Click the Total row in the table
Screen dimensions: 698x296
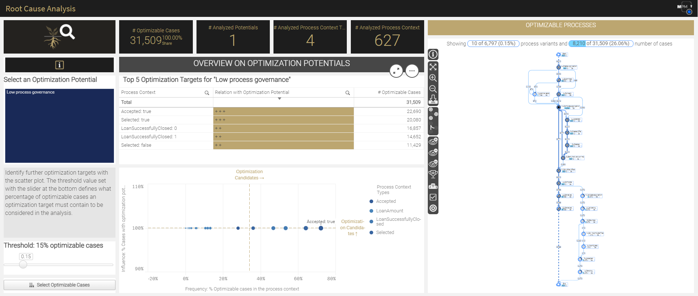(x=271, y=102)
